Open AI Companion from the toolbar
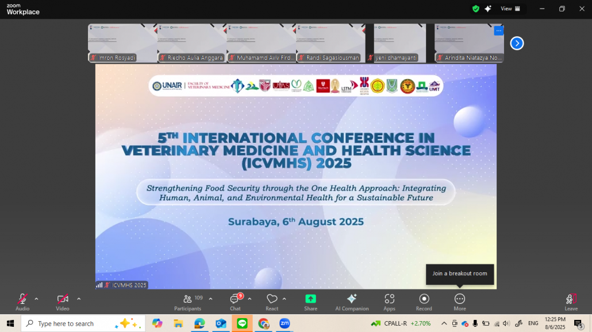592x332 pixels. coord(352,302)
